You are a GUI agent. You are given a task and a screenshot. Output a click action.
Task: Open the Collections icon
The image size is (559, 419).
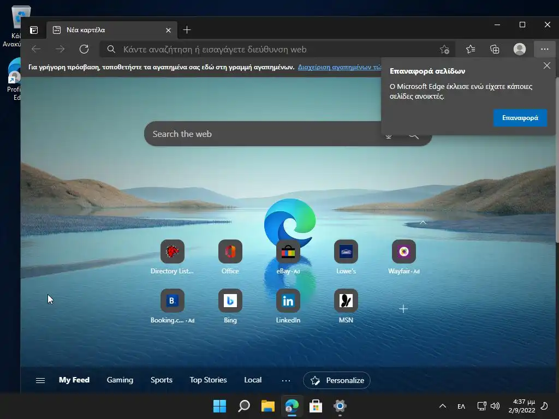coord(495,49)
